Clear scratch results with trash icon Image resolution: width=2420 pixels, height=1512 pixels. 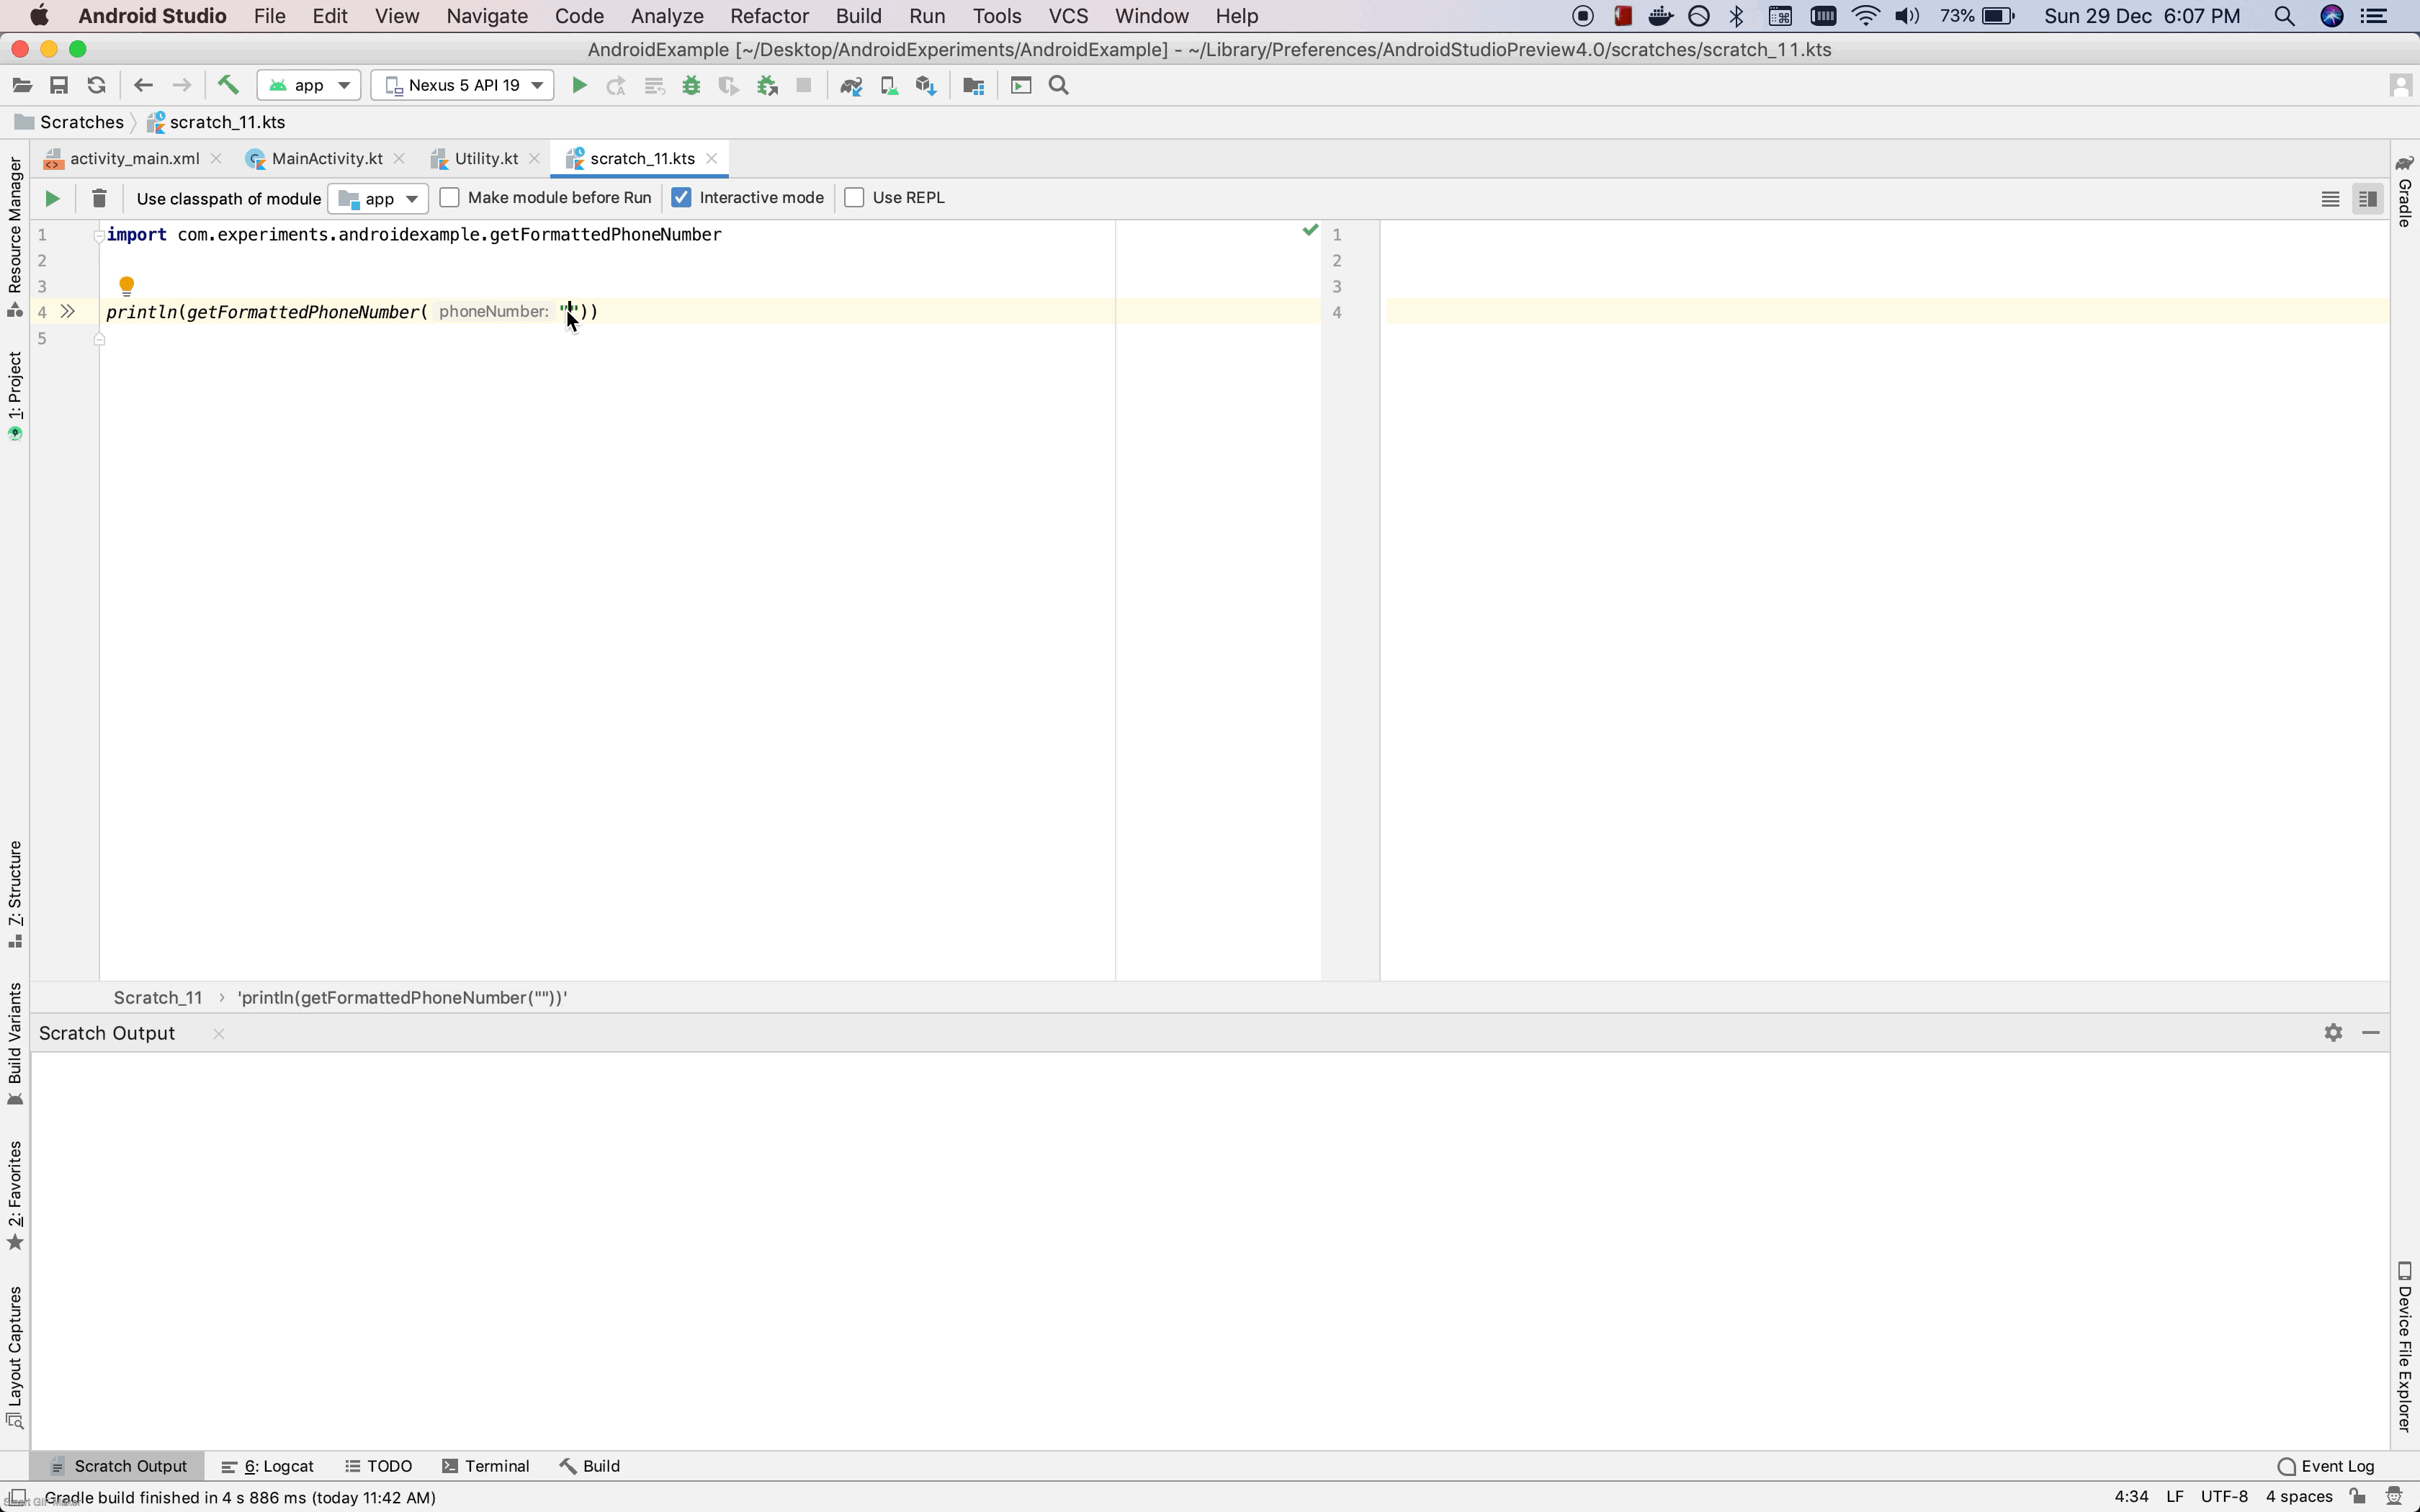pos(99,199)
